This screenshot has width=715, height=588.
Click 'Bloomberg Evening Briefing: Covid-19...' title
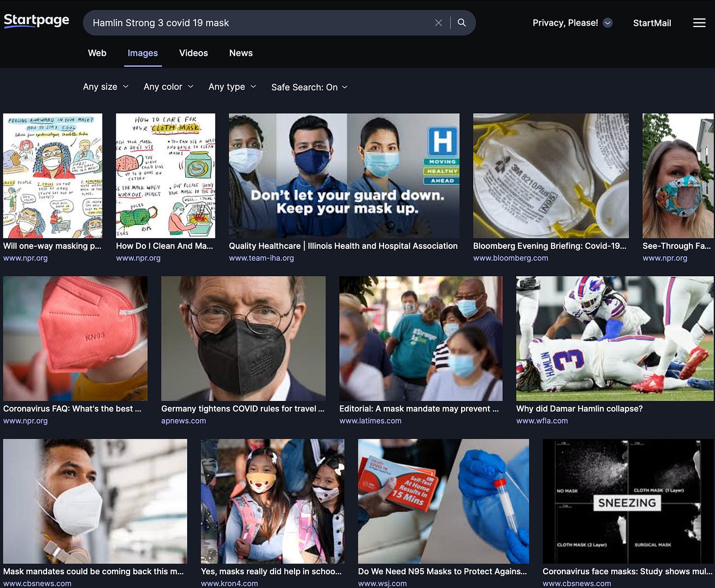[550, 246]
